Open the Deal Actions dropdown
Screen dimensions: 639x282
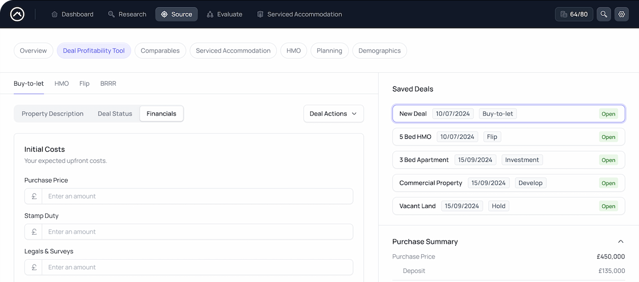(333, 113)
